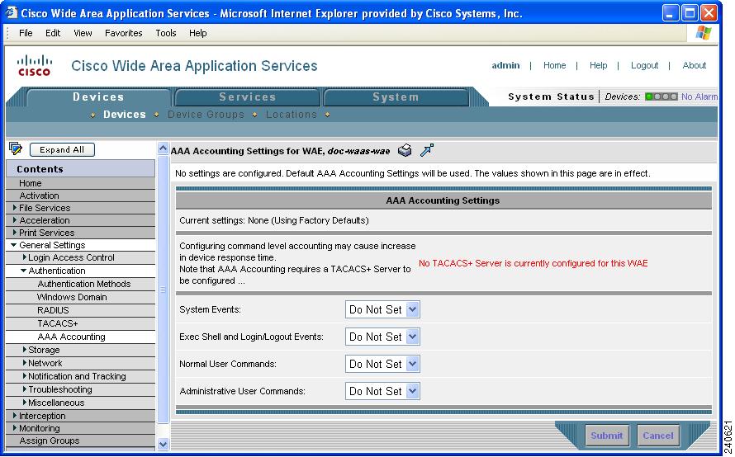Switch to the System tab
Image resolution: width=735 pixels, height=457 pixels.
[x=396, y=97]
